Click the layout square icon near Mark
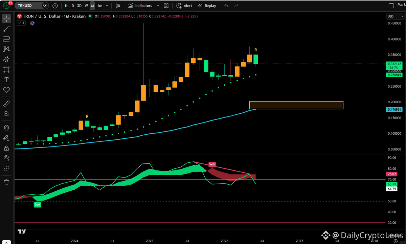 click(x=391, y=6)
